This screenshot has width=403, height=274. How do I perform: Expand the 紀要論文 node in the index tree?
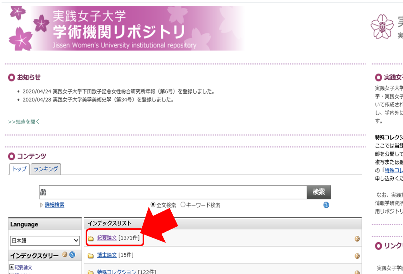[x=12, y=267]
